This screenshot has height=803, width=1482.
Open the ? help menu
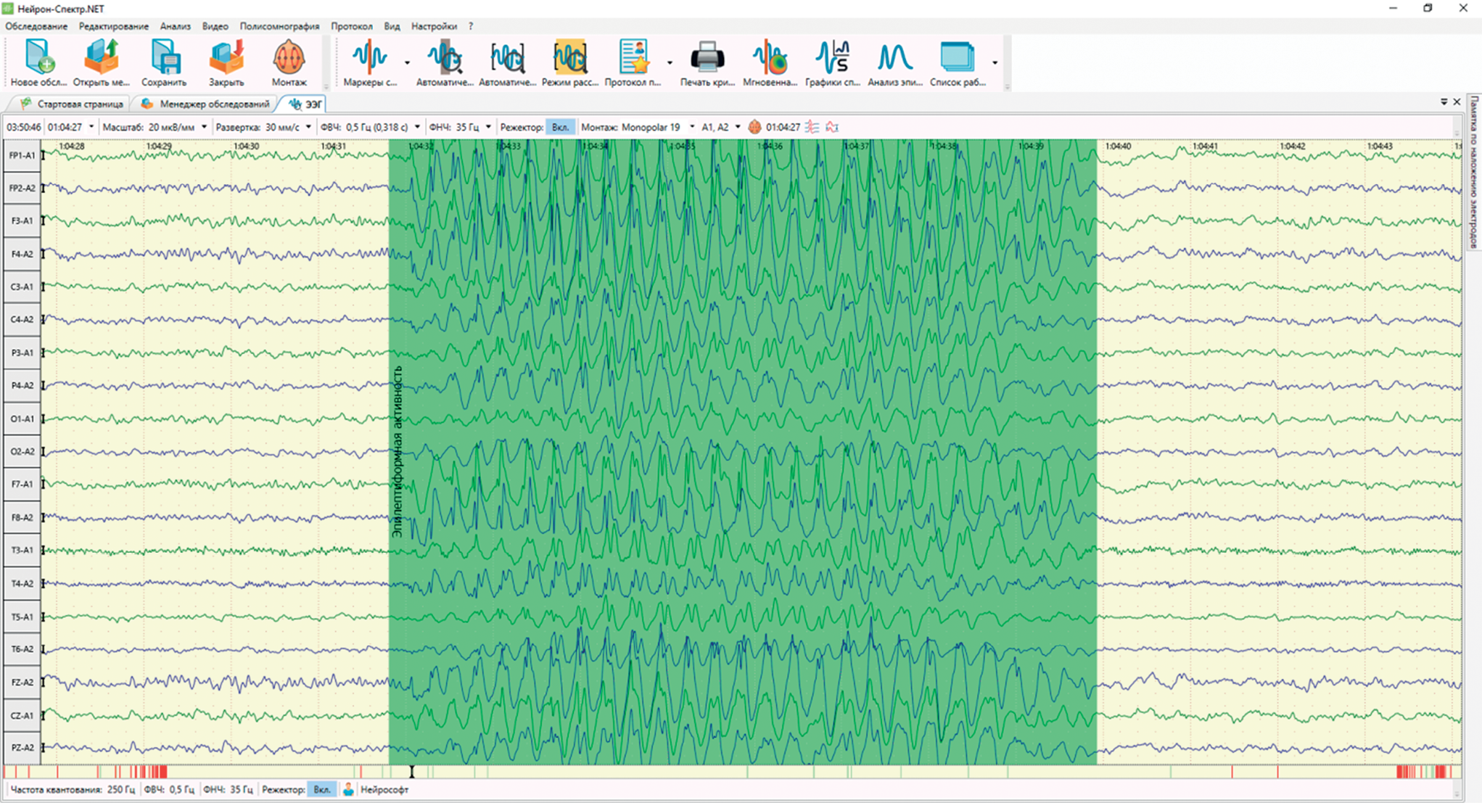coord(471,26)
